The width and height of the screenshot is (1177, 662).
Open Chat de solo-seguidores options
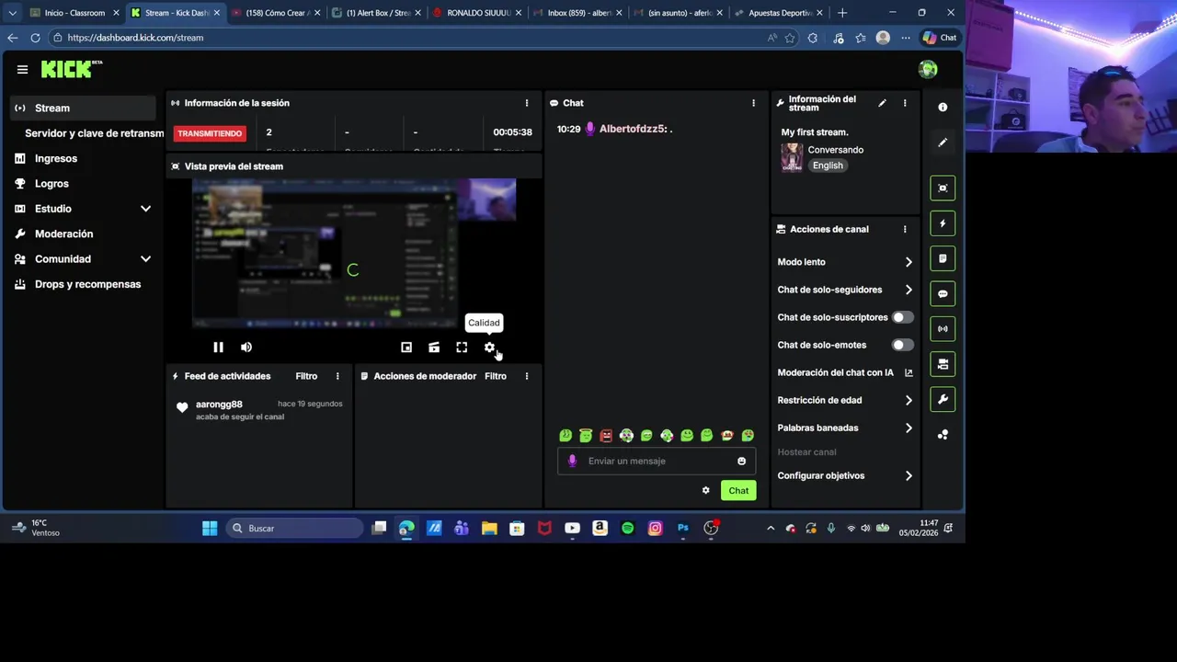(x=845, y=290)
